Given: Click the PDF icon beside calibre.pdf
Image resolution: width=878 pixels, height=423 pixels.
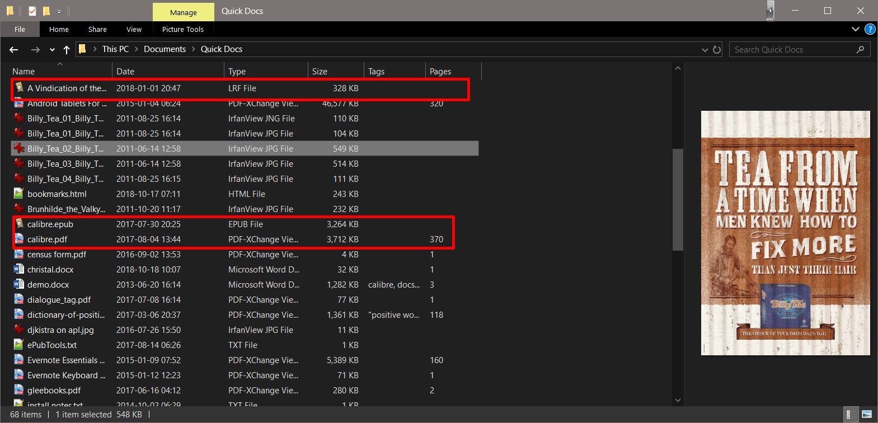Looking at the screenshot, I should pyautogui.click(x=19, y=239).
